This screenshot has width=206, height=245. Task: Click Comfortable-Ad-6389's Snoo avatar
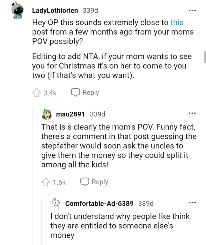tap(56, 203)
